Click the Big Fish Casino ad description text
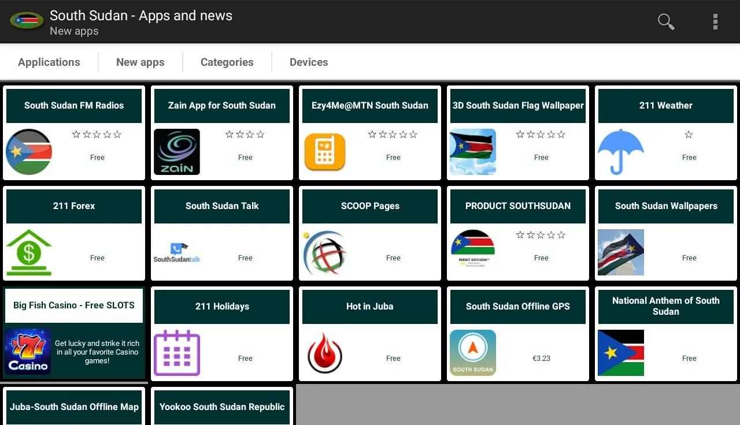The image size is (740, 425). coord(97,352)
